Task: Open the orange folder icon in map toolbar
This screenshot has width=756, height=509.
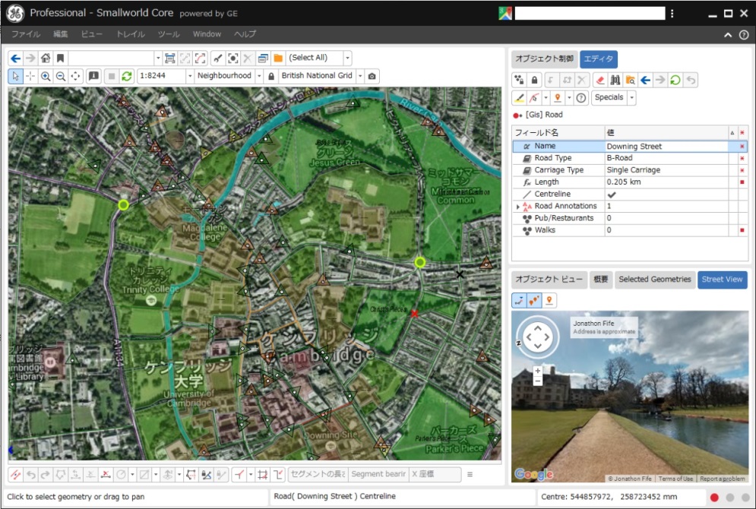Action: point(278,58)
